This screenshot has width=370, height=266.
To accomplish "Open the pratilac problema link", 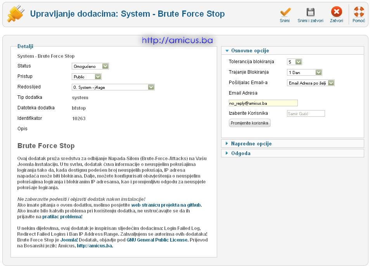I will [62, 217].
